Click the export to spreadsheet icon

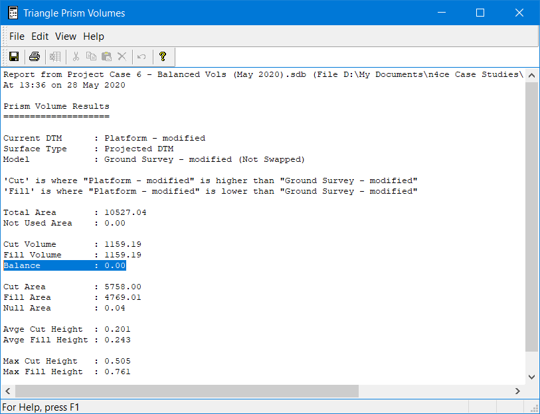55,56
